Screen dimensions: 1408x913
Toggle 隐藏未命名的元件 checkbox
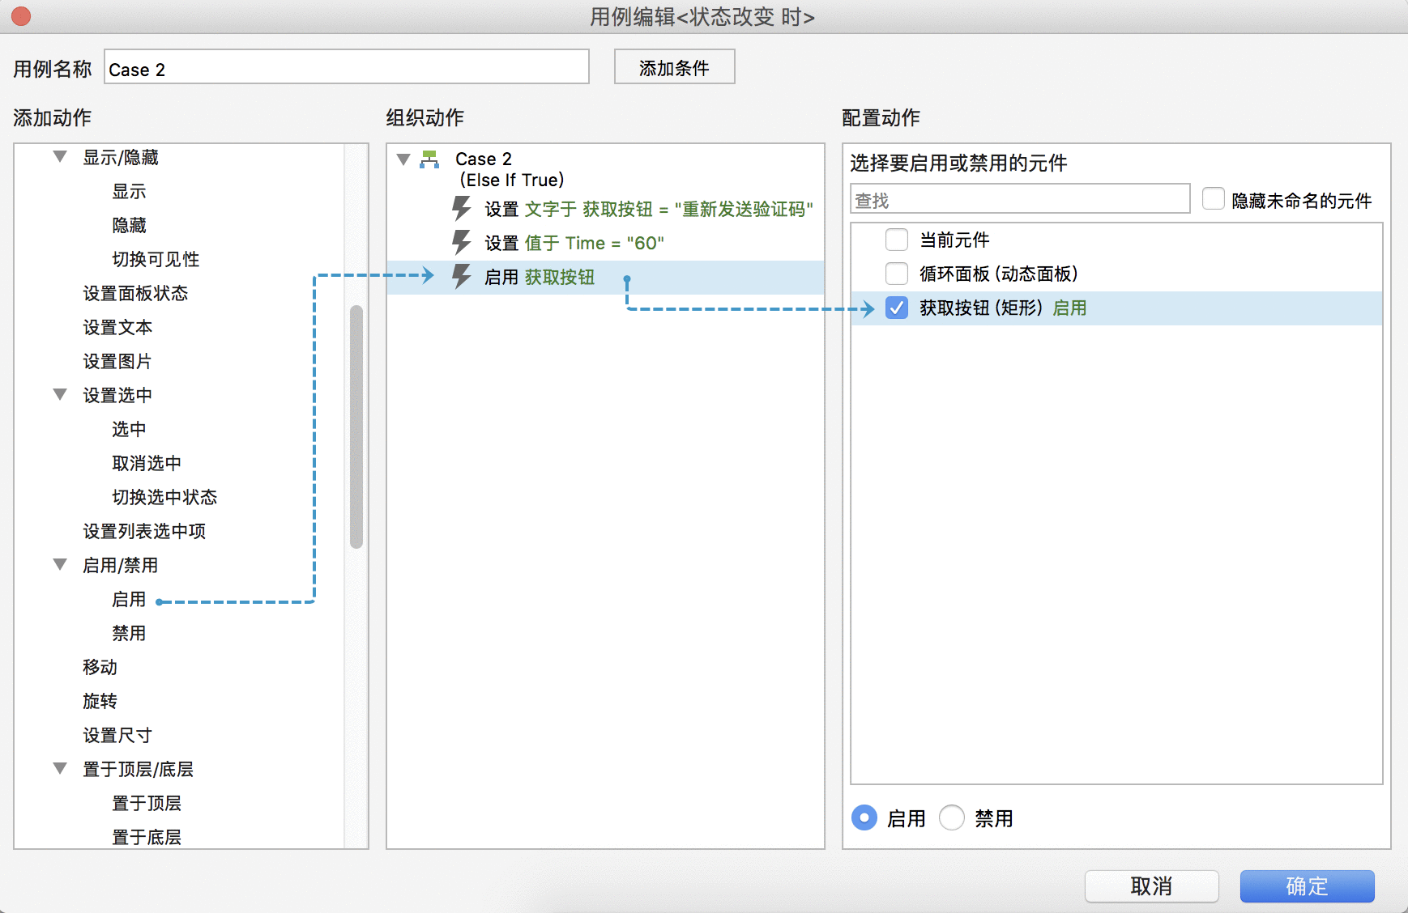pos(1214,199)
